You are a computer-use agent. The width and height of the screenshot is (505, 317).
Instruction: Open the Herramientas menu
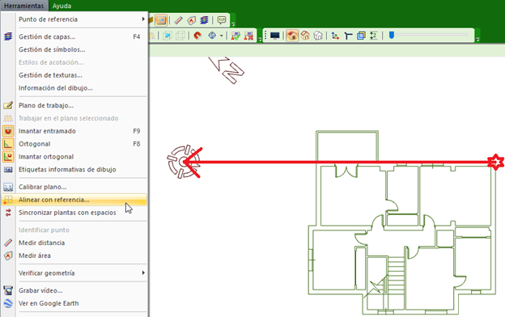(x=23, y=6)
